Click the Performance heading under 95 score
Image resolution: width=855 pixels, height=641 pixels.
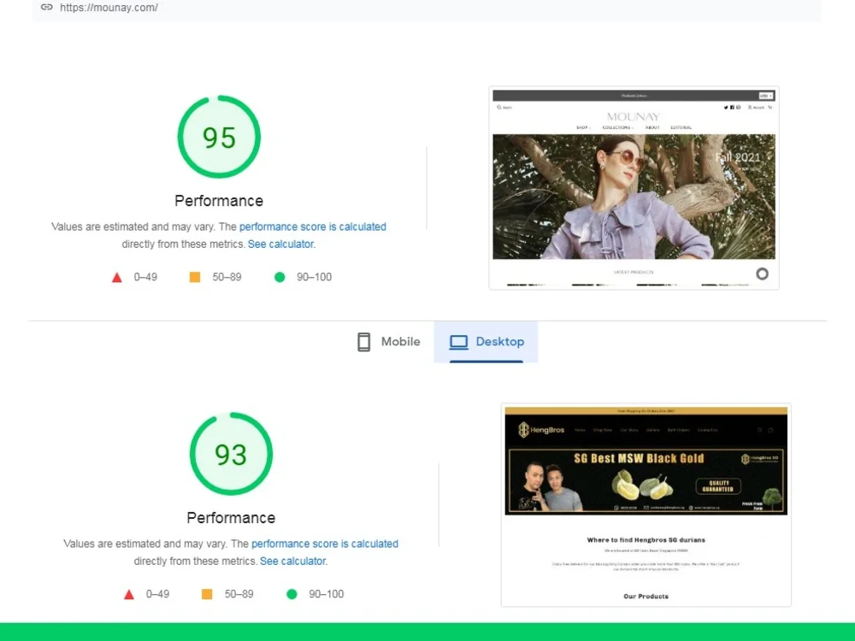(x=219, y=201)
